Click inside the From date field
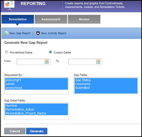This screenshot has width=142, height=137. [30, 62]
